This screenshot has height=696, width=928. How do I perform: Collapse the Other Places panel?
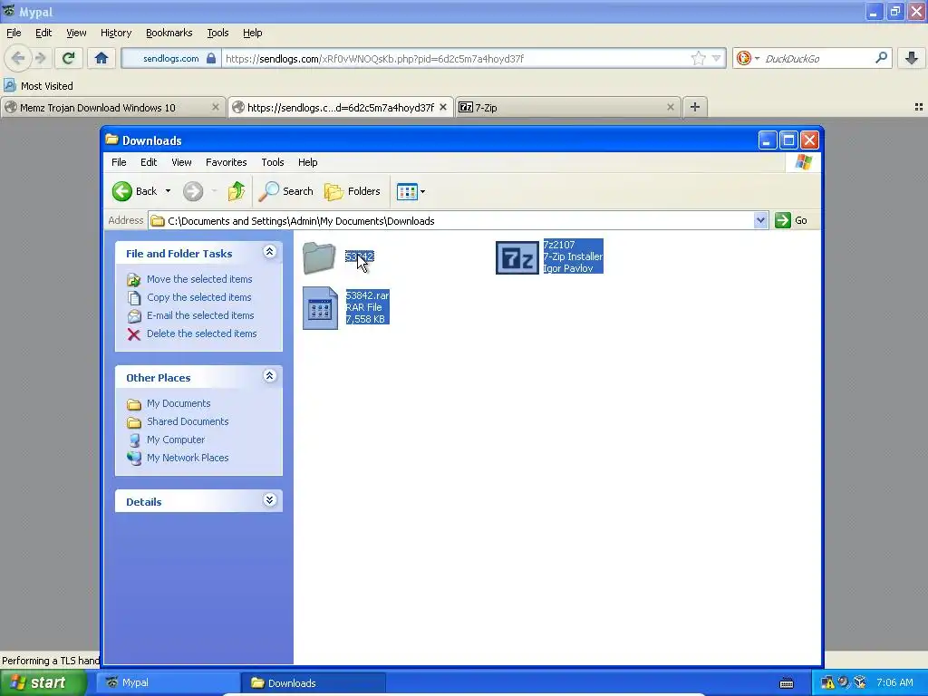[x=269, y=376]
